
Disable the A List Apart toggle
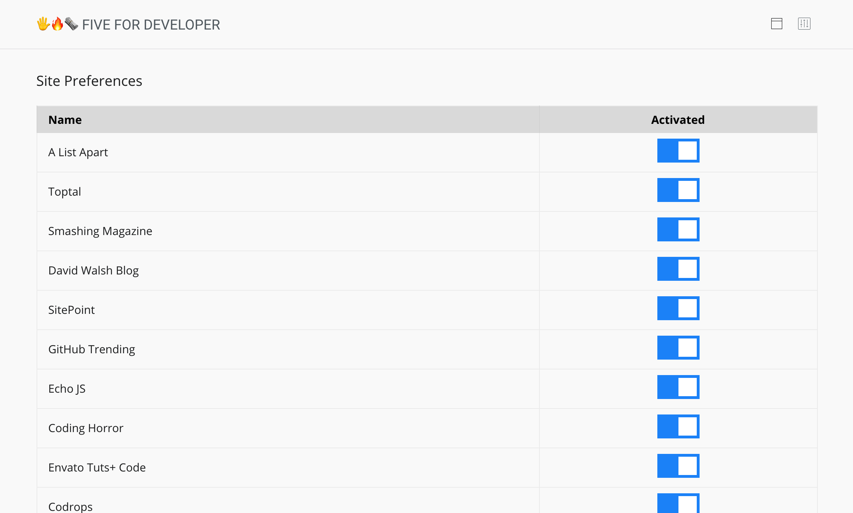tap(678, 151)
